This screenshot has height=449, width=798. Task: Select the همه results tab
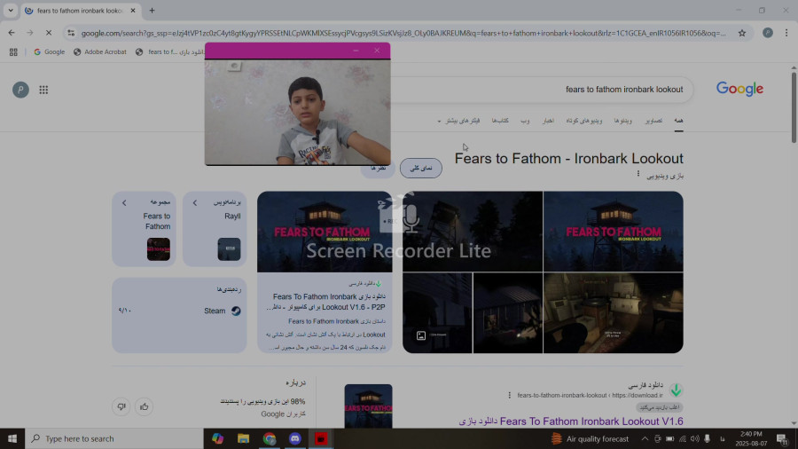(678, 122)
